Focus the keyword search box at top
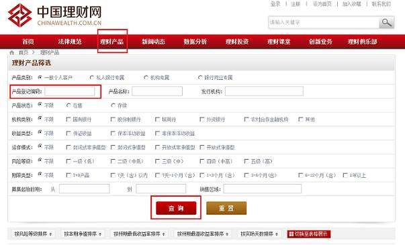405x245 pixels. [324, 22]
